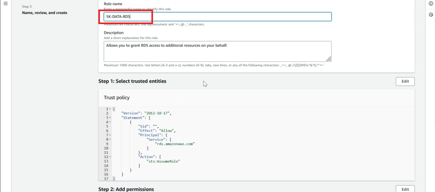Edit Step 1 trusted entities
435x192 pixels.
(405, 82)
